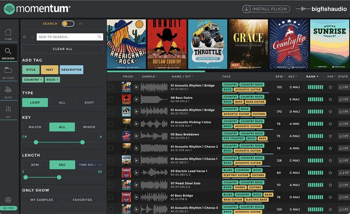Sort by the BPM column header
The height and width of the screenshot is (214, 350).
[x=280, y=77]
